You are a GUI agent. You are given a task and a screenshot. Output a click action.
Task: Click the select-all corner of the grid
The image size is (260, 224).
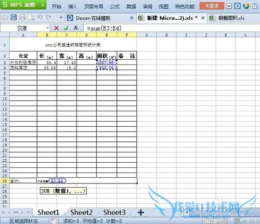(x=5, y=35)
